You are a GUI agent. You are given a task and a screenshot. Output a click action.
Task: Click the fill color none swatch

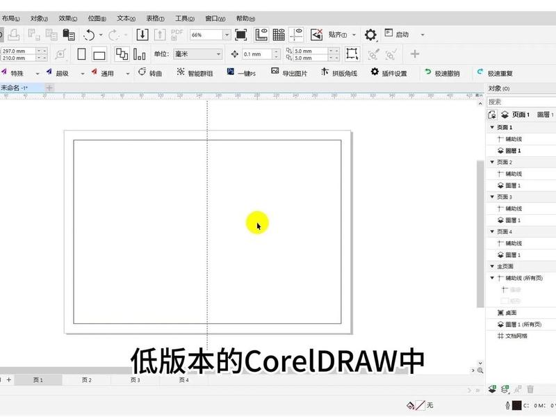420,405
